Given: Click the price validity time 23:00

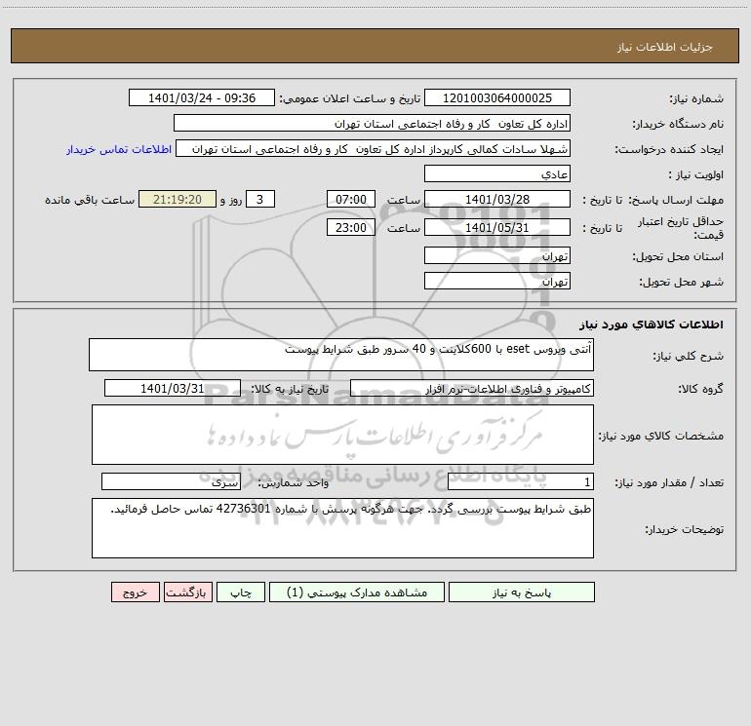Looking at the screenshot, I should [x=351, y=227].
